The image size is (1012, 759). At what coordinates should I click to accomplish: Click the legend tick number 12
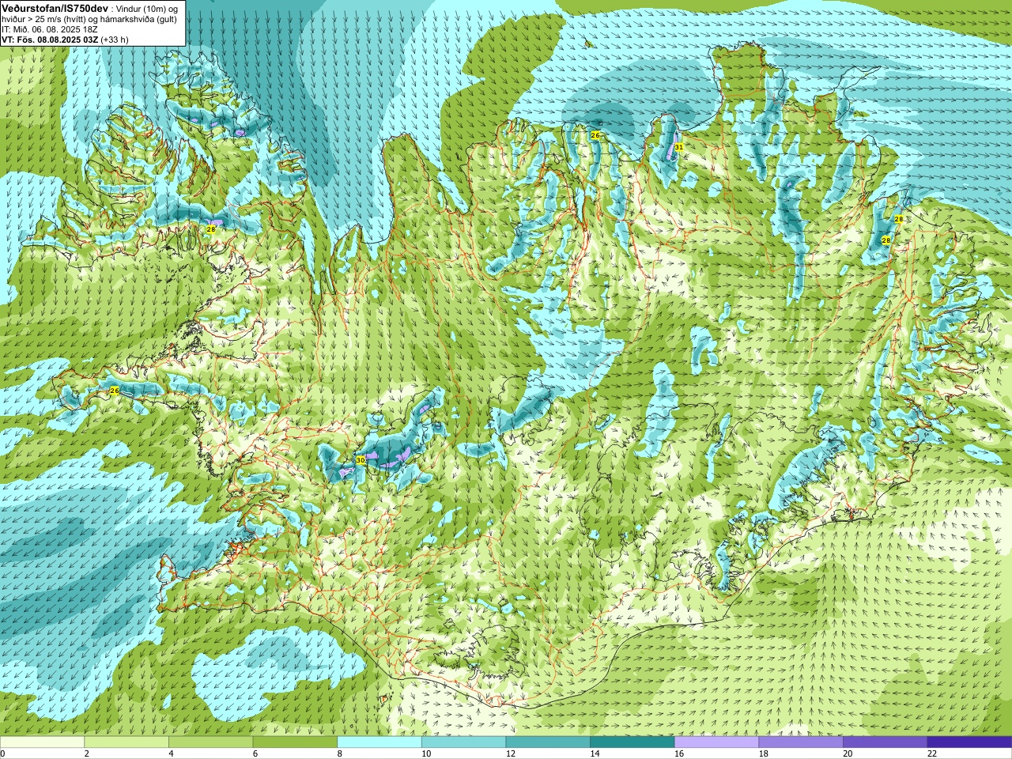click(510, 754)
